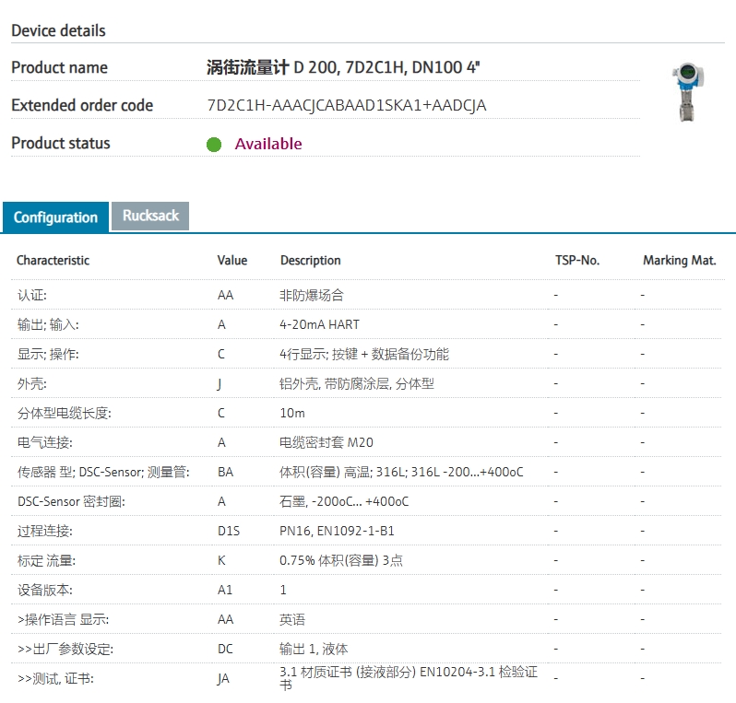Click the Description column header
This screenshot has height=703, width=736.
[x=311, y=261]
